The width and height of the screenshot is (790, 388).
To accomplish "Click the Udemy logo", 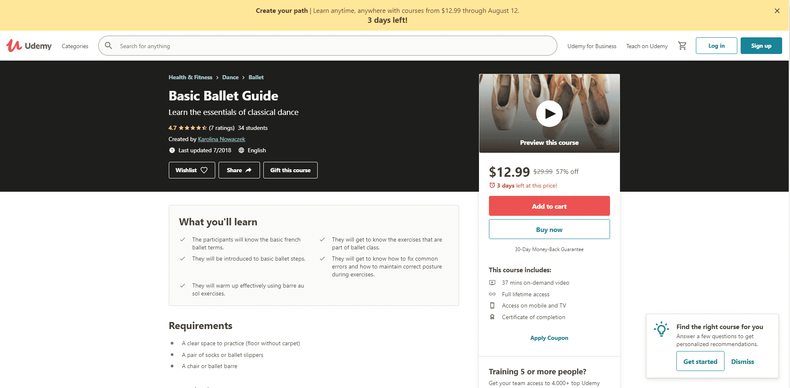I will point(29,46).
